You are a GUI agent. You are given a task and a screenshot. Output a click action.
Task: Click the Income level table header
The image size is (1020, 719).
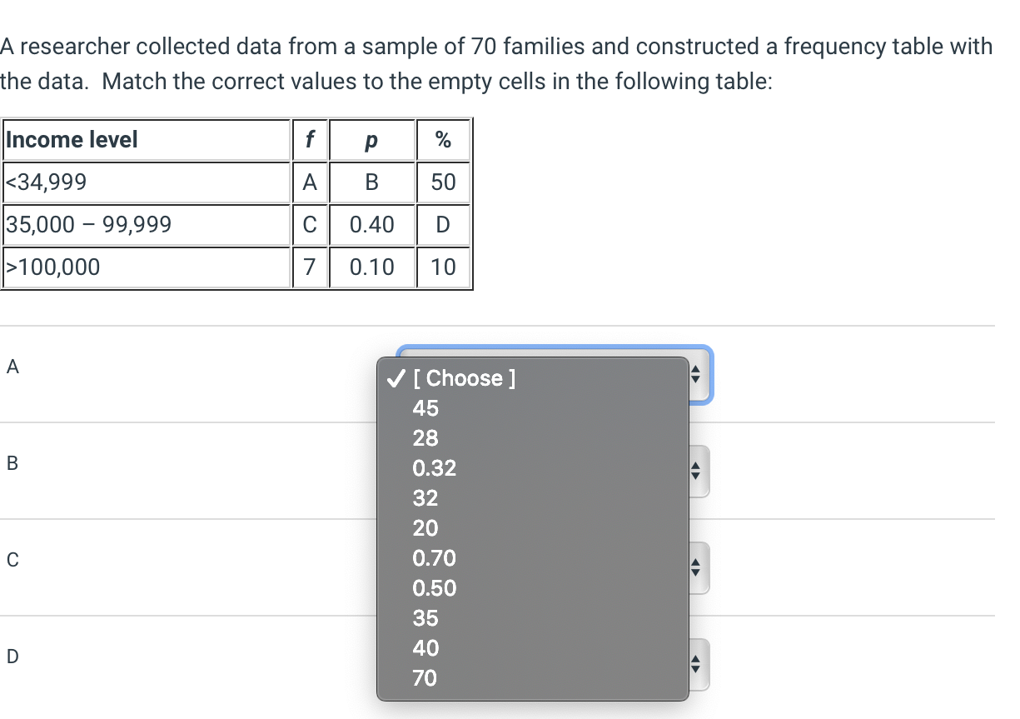(71, 140)
